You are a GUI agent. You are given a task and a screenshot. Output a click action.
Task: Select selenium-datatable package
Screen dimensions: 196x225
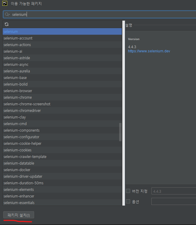[x=62, y=163]
